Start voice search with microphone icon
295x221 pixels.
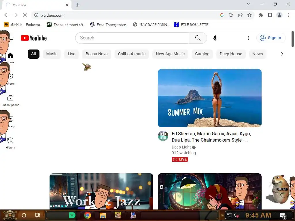pyautogui.click(x=215, y=38)
